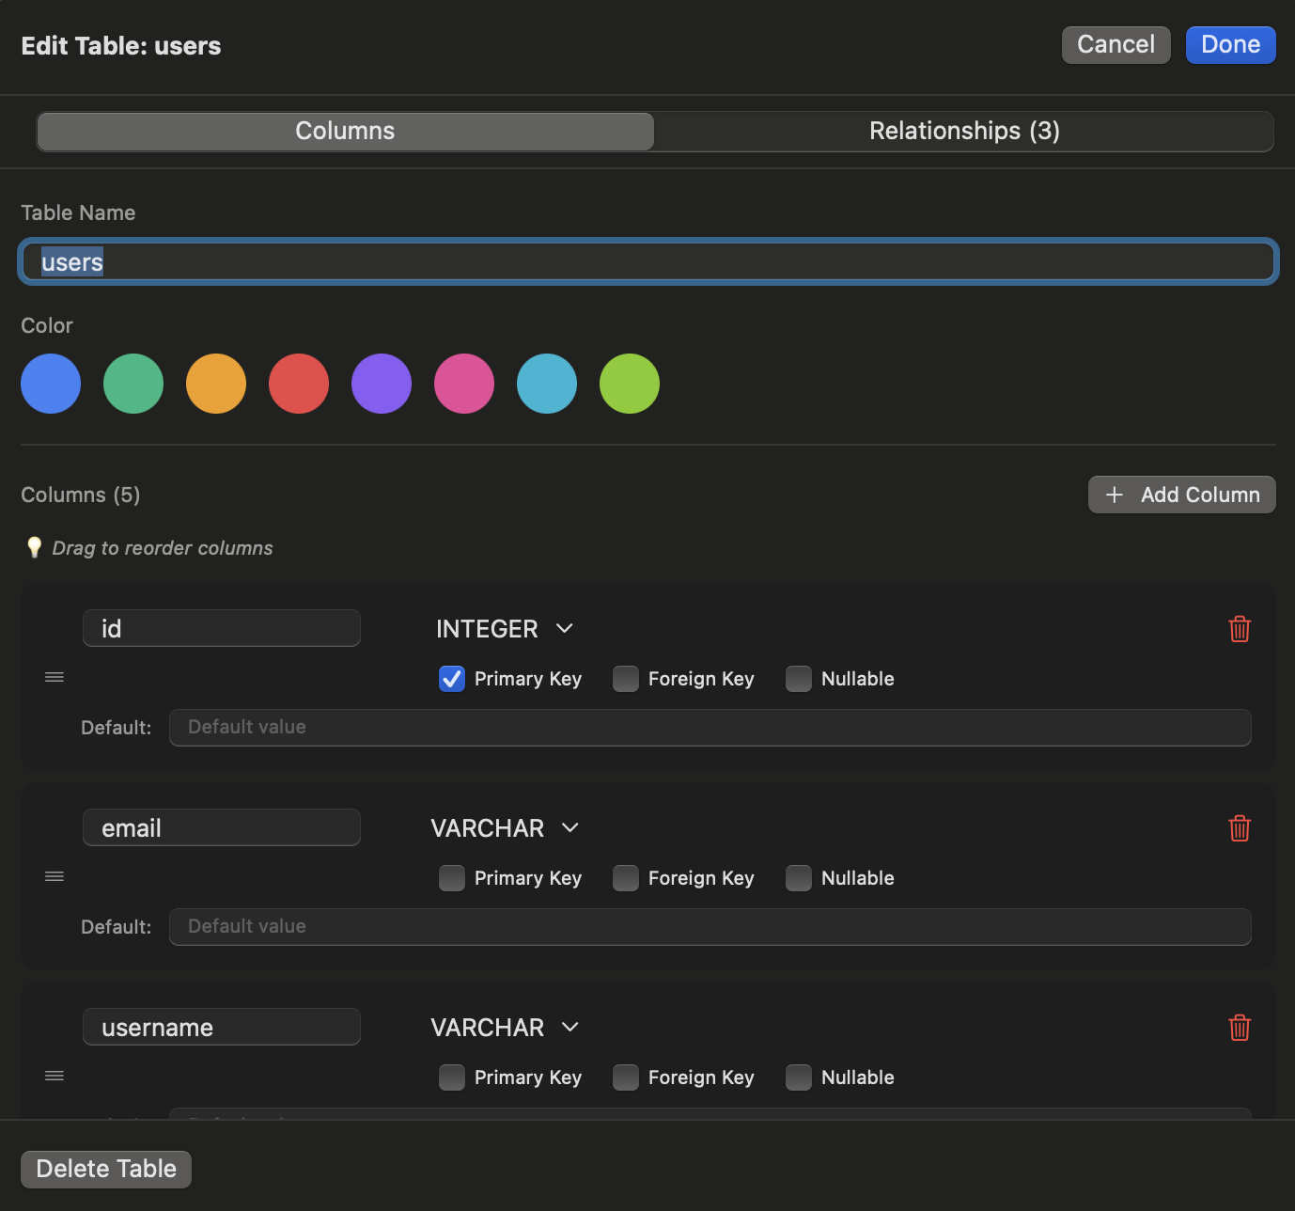This screenshot has width=1295, height=1211.
Task: Enable Nullable on the email column
Action: (x=799, y=878)
